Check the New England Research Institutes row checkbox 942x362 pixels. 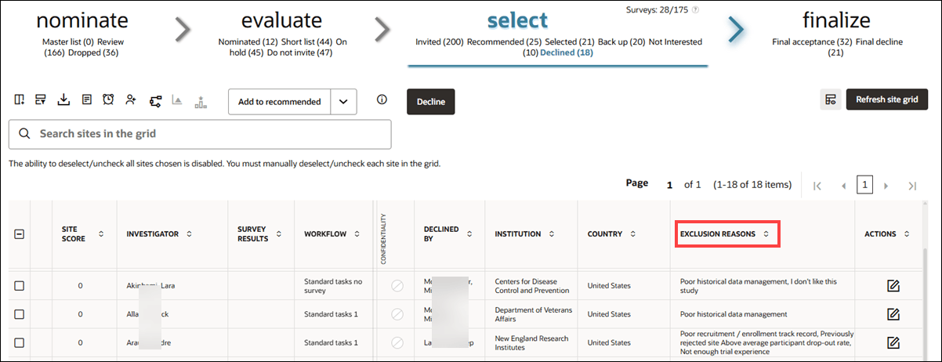pos(20,342)
